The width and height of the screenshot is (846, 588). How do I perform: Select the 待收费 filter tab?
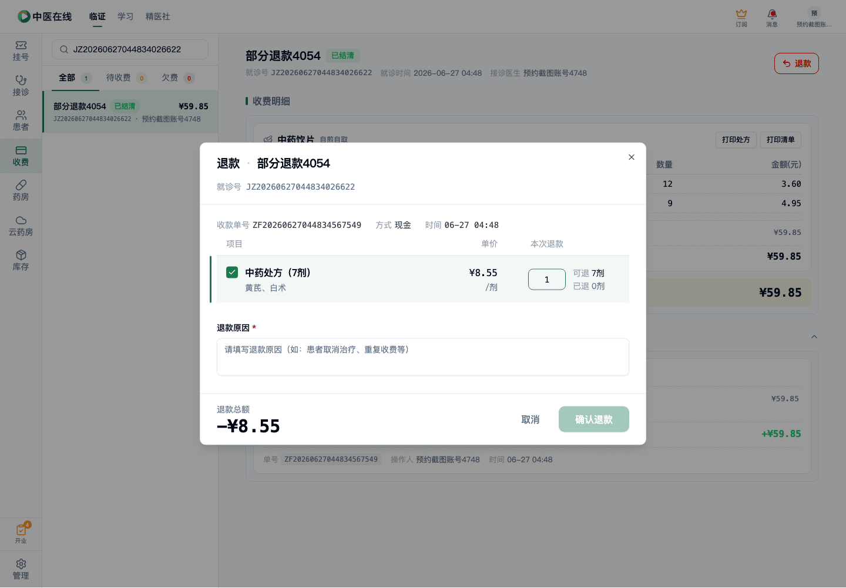pos(126,78)
